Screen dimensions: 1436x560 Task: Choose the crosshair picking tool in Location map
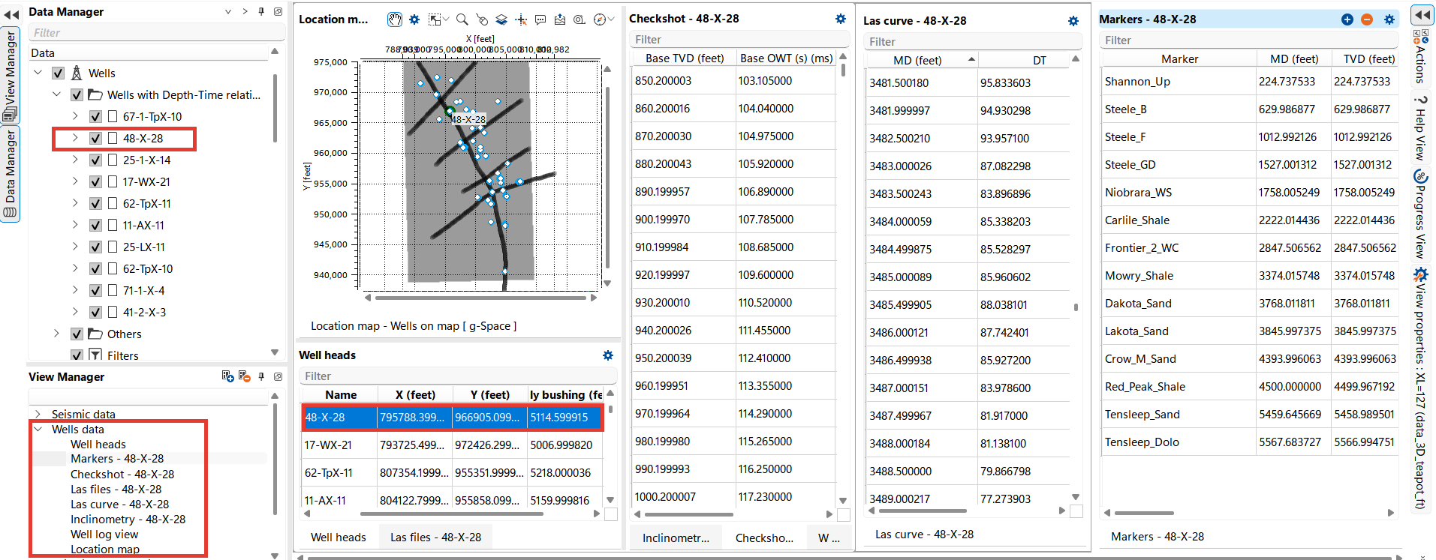(x=521, y=19)
